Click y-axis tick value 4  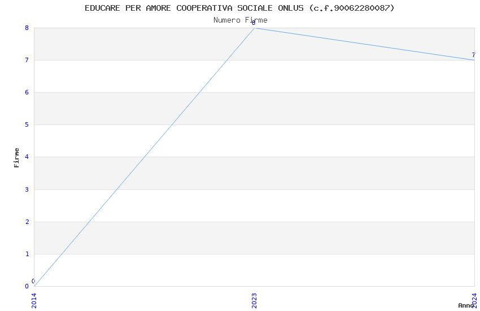point(27,157)
